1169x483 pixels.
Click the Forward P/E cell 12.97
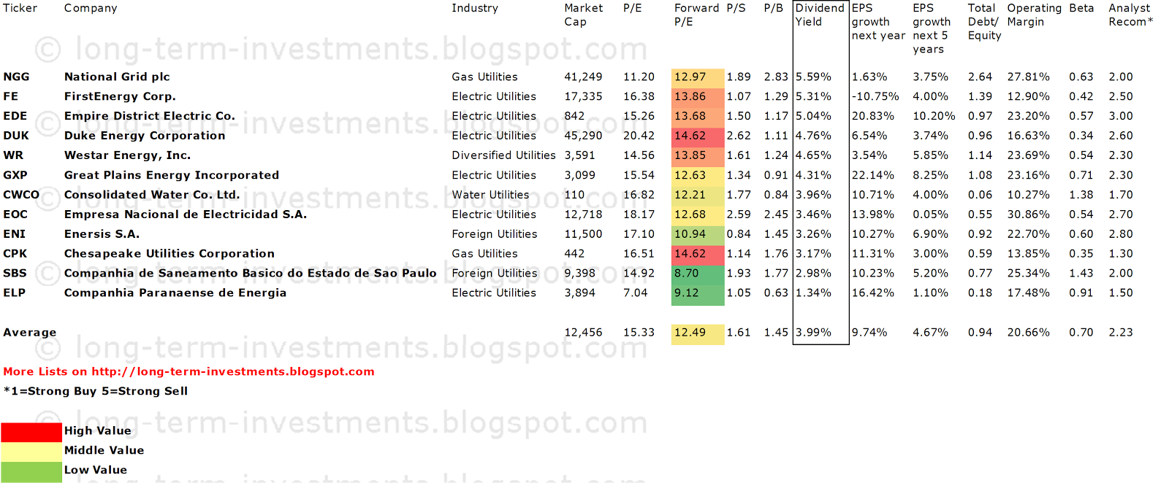698,77
